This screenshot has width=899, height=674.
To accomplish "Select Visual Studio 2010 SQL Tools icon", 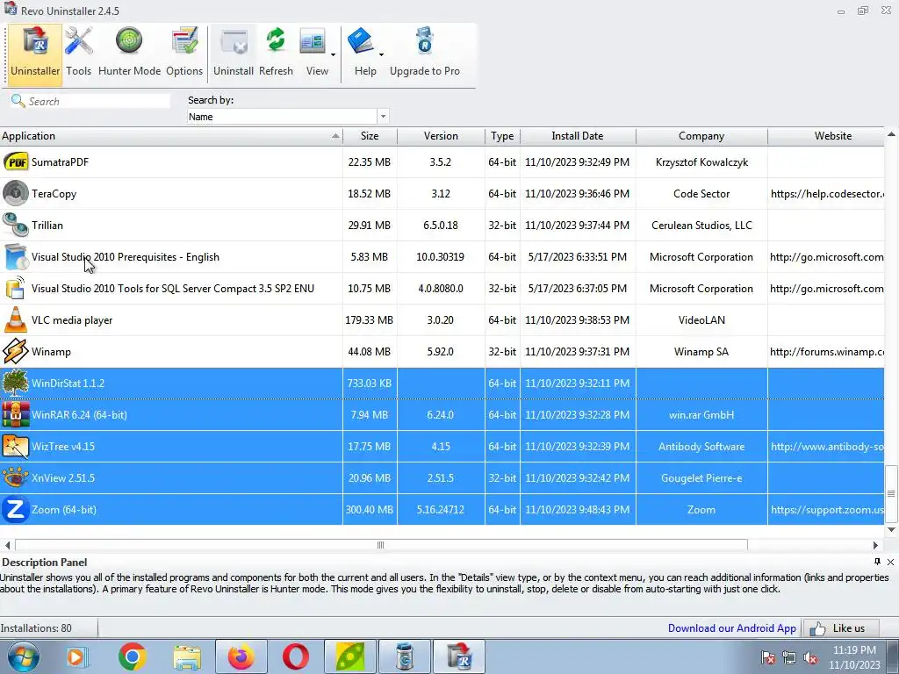I will click(16, 288).
